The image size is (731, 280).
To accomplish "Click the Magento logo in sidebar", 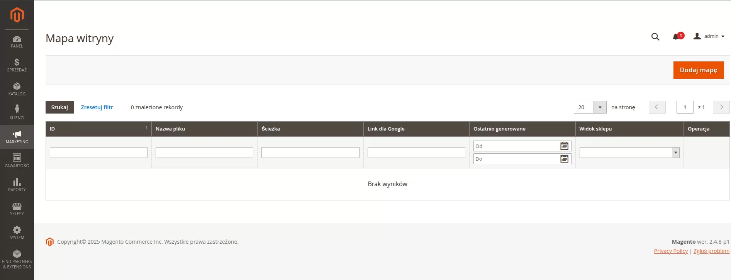I will [x=17, y=15].
